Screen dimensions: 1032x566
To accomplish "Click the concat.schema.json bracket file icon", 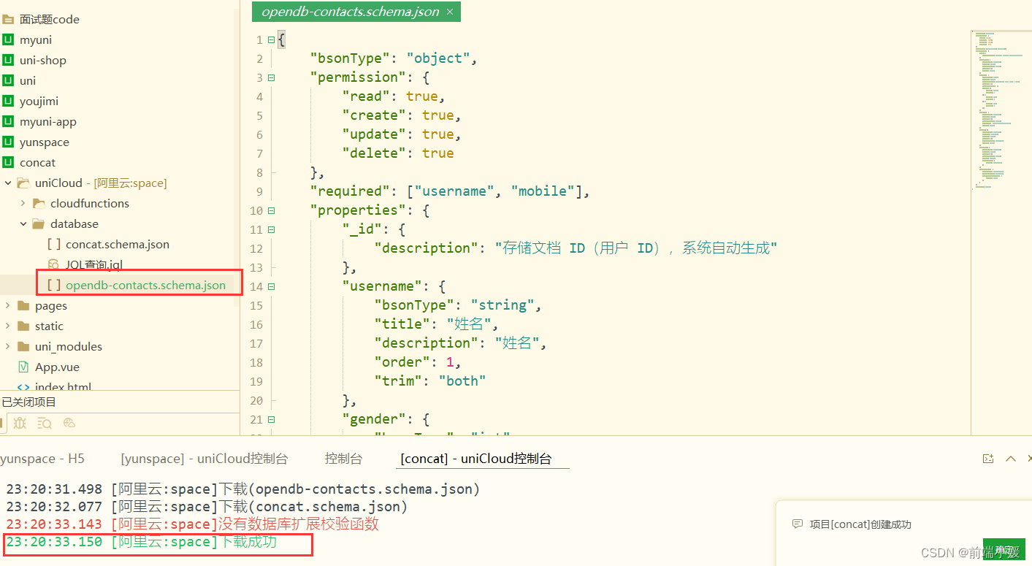I will 54,244.
